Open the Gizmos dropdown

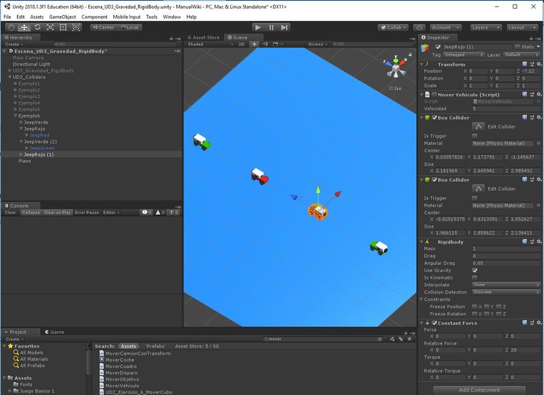pos(318,44)
